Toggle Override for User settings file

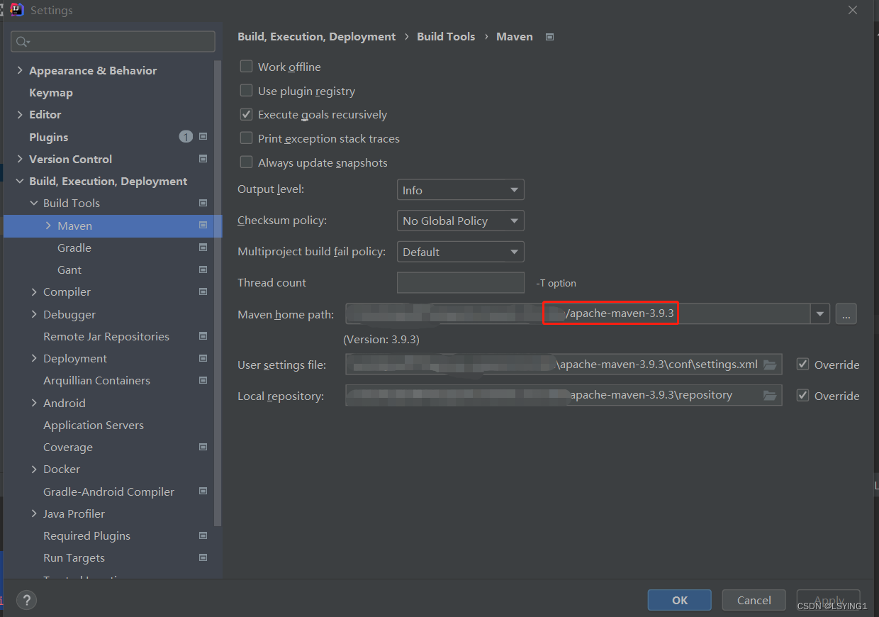coord(802,365)
